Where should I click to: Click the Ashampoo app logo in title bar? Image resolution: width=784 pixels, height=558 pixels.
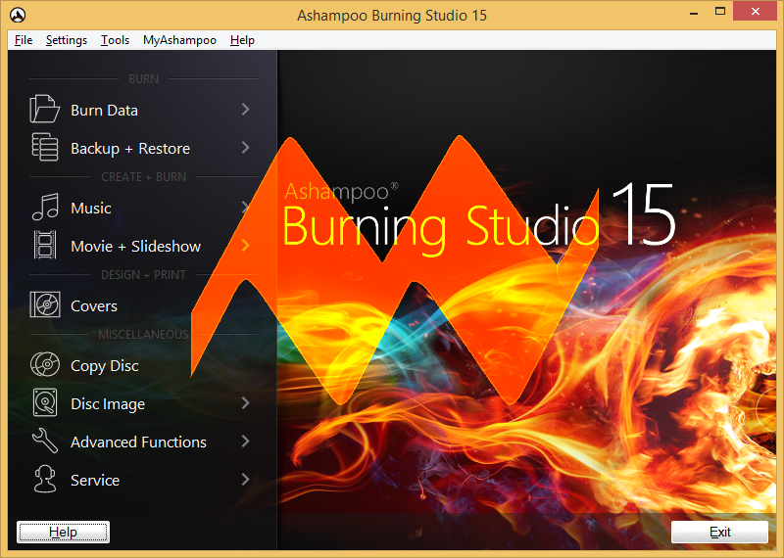(x=18, y=15)
